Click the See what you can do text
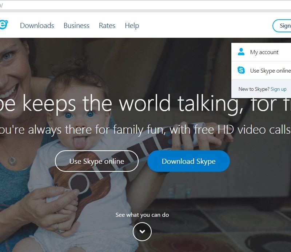This screenshot has height=252, width=291. [142, 215]
